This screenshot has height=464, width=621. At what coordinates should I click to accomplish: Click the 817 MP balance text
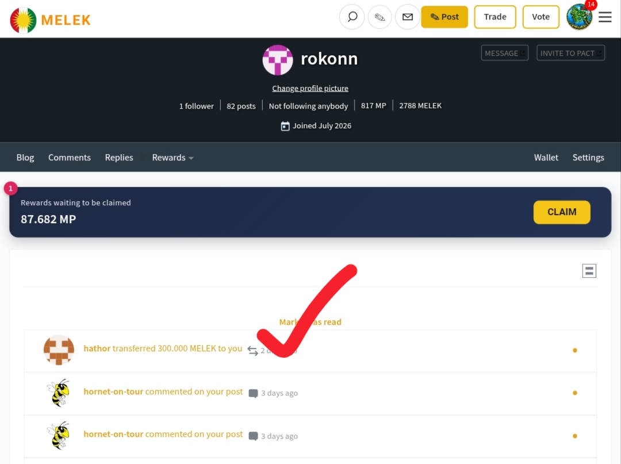(x=374, y=106)
